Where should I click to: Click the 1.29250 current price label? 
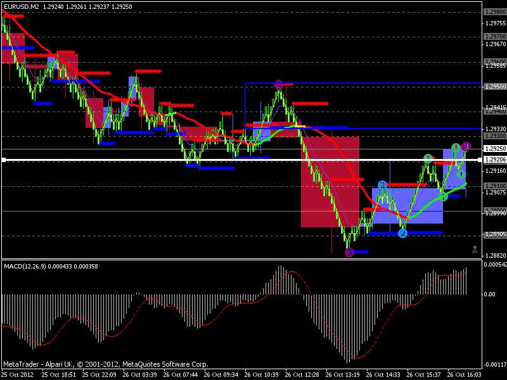click(x=496, y=149)
